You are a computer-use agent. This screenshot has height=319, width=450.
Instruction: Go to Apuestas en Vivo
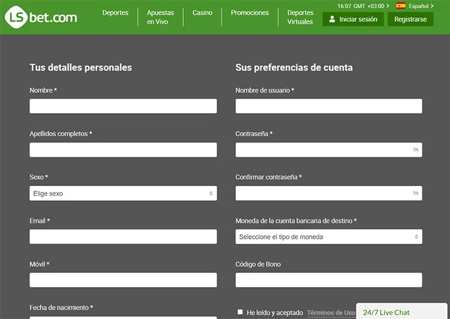(160, 17)
